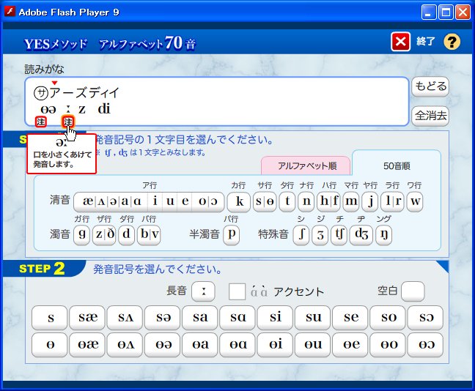Screen dimensions: 475x391
Task: Select the w phonetic key
Action: [415, 201]
